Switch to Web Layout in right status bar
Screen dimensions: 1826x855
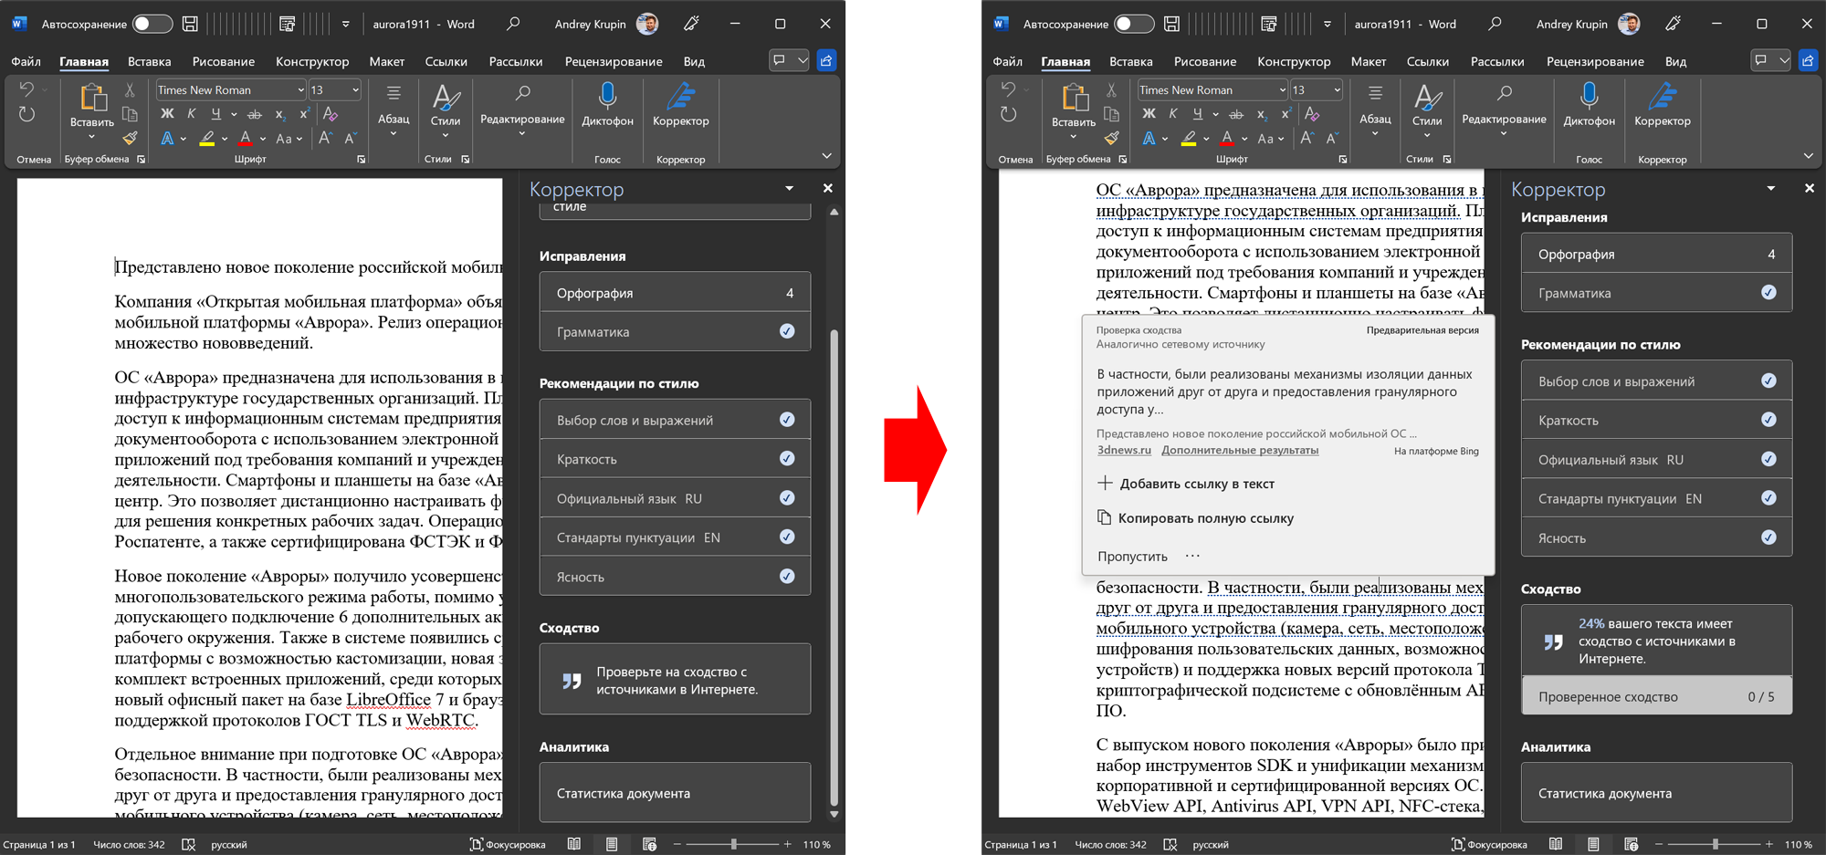(1631, 844)
